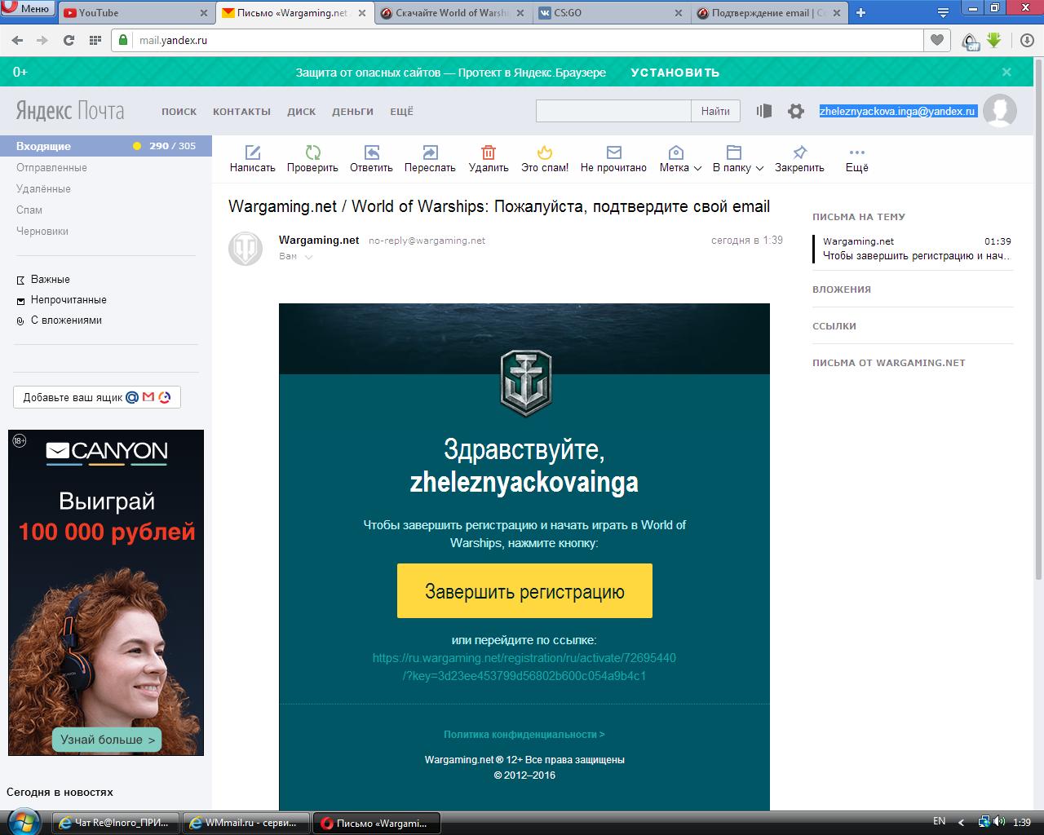This screenshot has height=835, width=1044.
Task: Switch to Скачайте World of Warships tab
Action: pos(450,13)
